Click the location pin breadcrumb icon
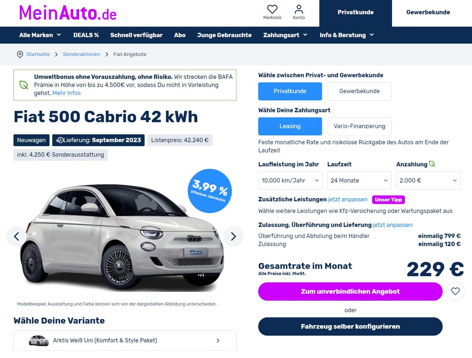 pyautogui.click(x=20, y=54)
